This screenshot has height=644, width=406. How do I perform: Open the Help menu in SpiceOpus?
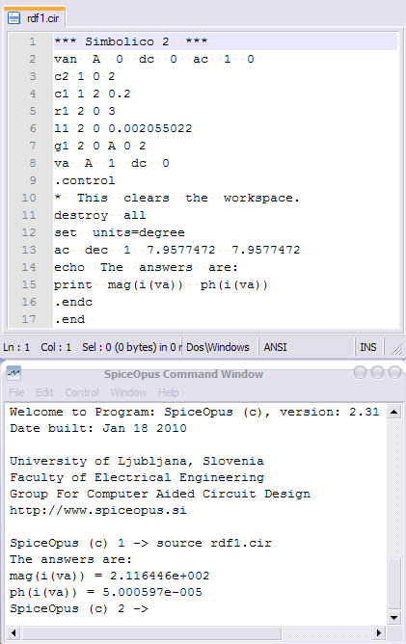(x=169, y=392)
